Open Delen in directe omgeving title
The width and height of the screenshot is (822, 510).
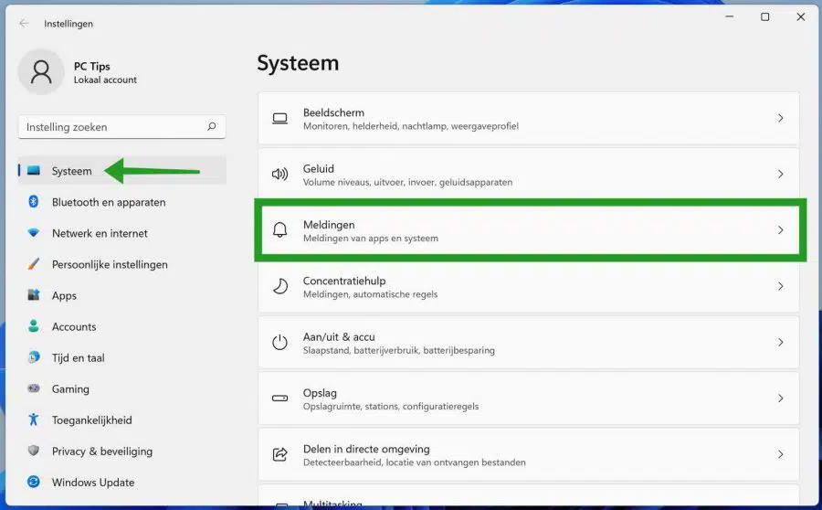click(x=366, y=449)
